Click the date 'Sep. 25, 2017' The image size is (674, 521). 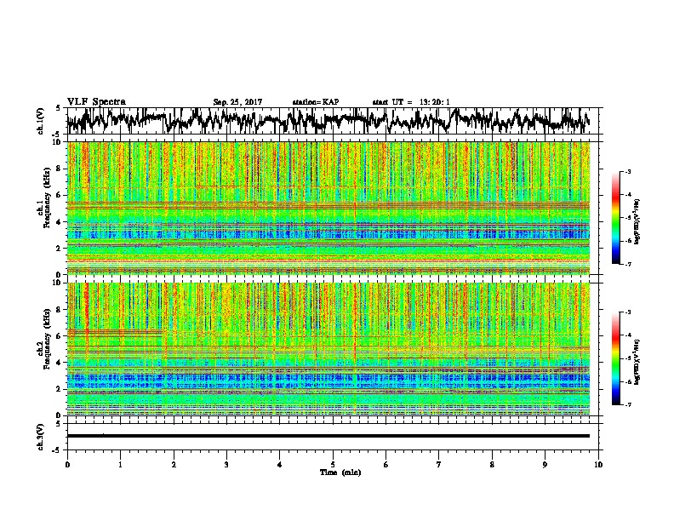[x=237, y=102]
